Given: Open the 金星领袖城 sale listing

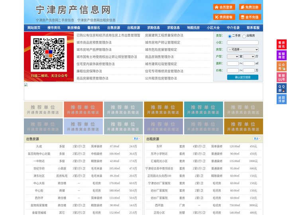Looking at the screenshot, I should tap(39, 213).
